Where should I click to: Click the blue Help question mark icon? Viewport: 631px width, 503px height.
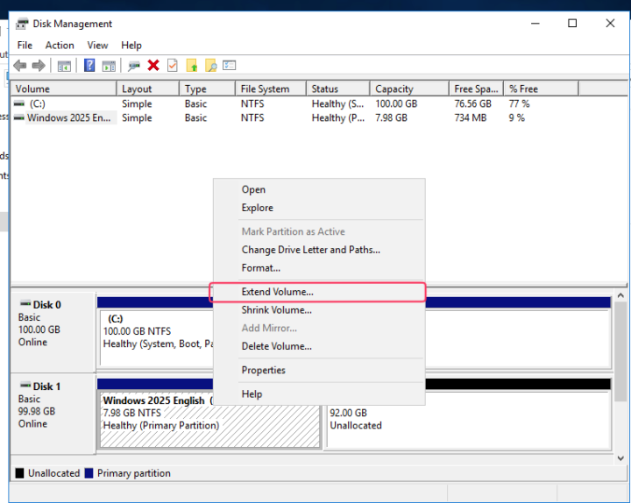tap(89, 66)
